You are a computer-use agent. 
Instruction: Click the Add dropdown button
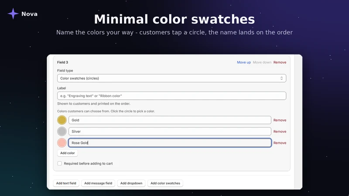pos(131,183)
